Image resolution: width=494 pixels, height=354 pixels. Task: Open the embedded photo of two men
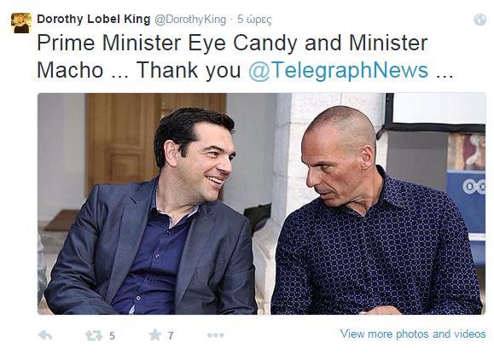tap(261, 204)
